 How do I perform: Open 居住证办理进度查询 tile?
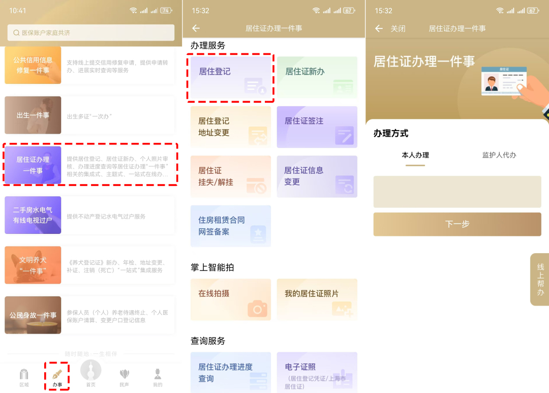[x=231, y=372]
